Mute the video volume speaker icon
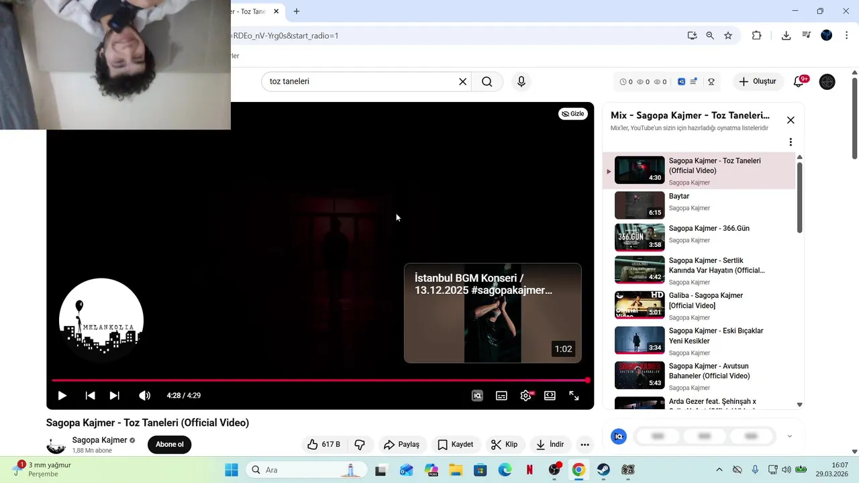This screenshot has width=859, height=483. (x=144, y=396)
